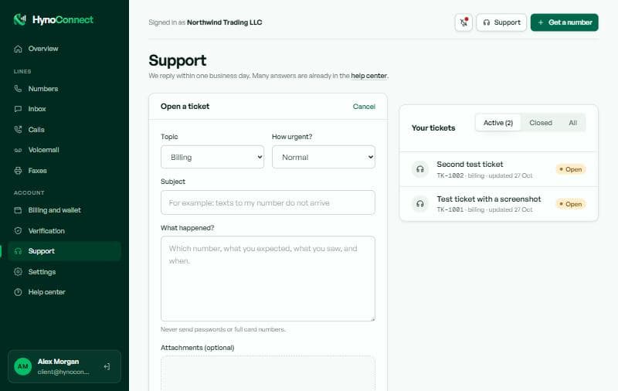618x391 pixels.
Task: Click the Help center question icon
Action: coord(18,292)
